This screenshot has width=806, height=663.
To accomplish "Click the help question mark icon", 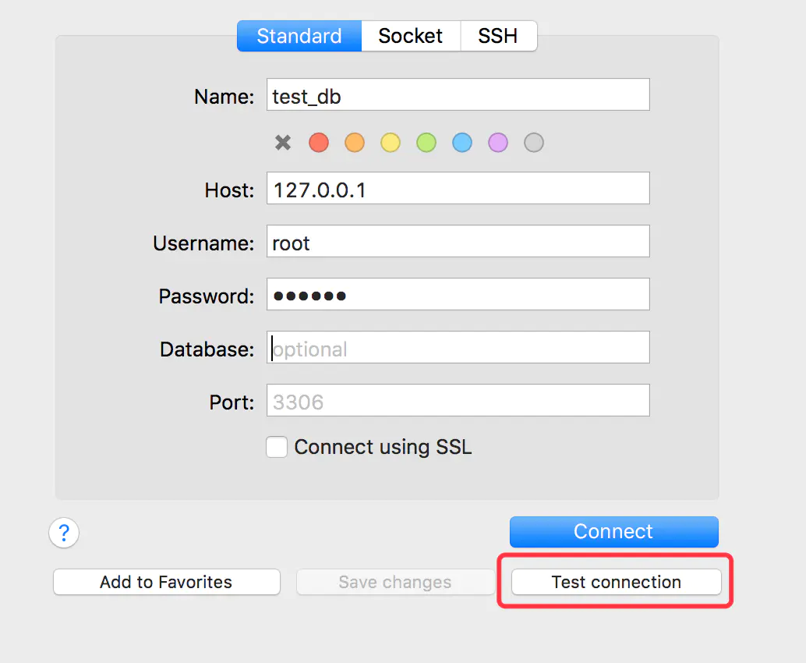I will [64, 534].
